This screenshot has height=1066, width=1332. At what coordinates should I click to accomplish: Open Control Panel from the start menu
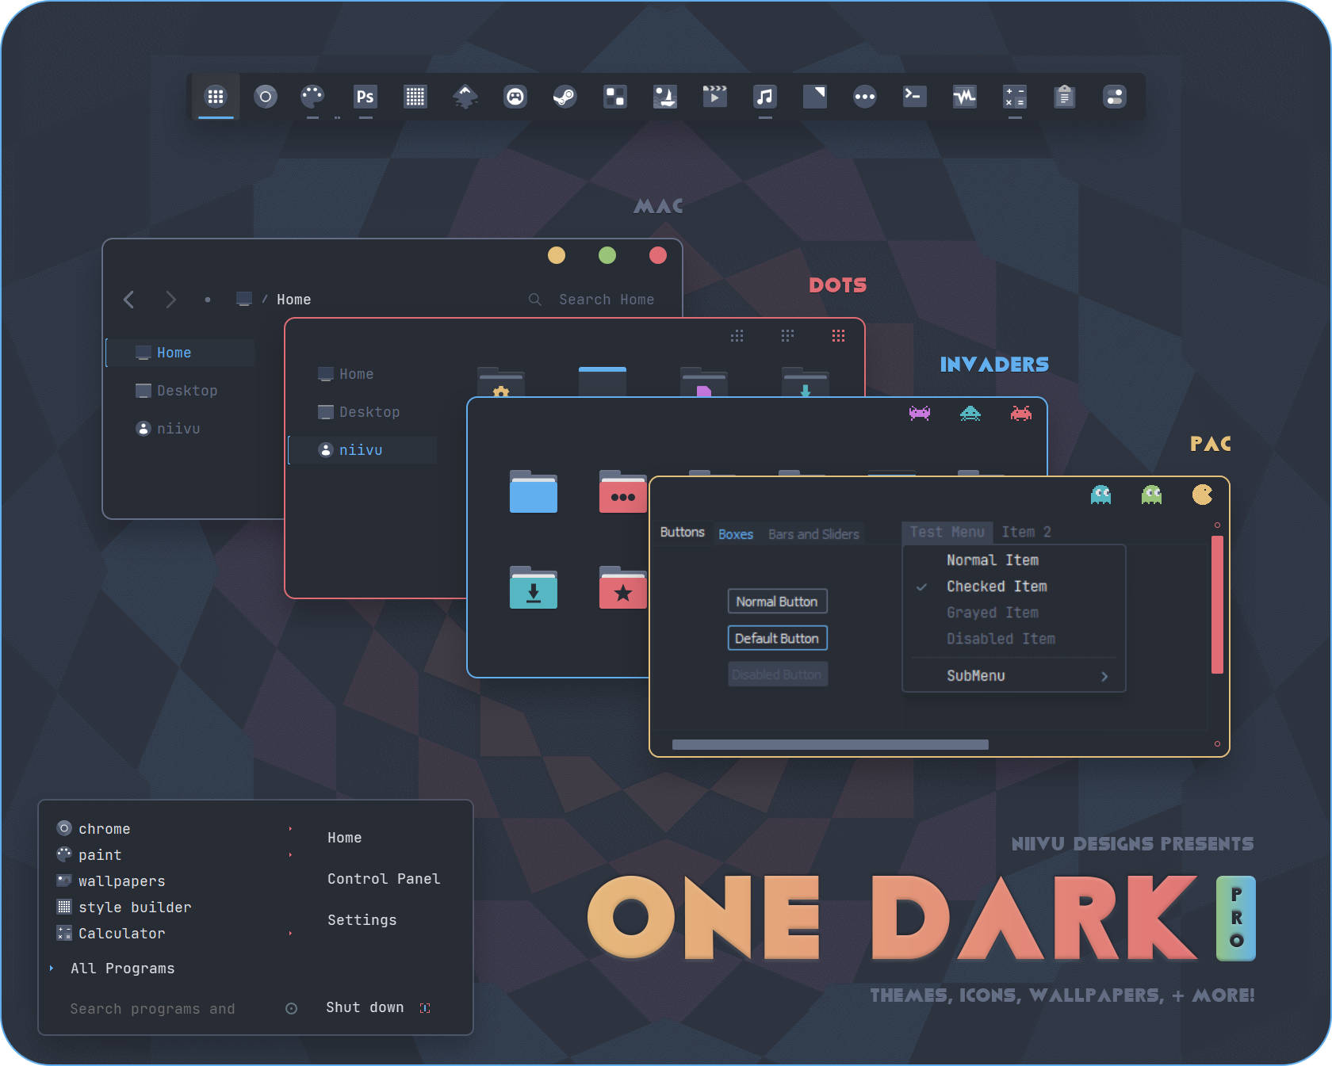[384, 878]
